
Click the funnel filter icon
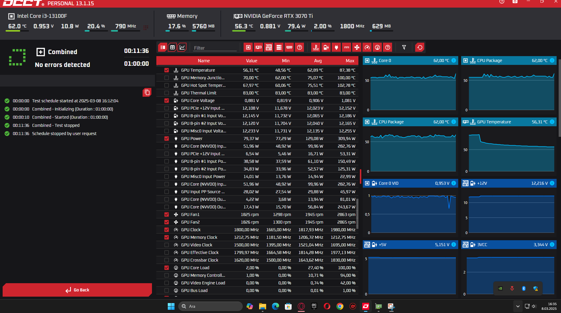point(404,47)
